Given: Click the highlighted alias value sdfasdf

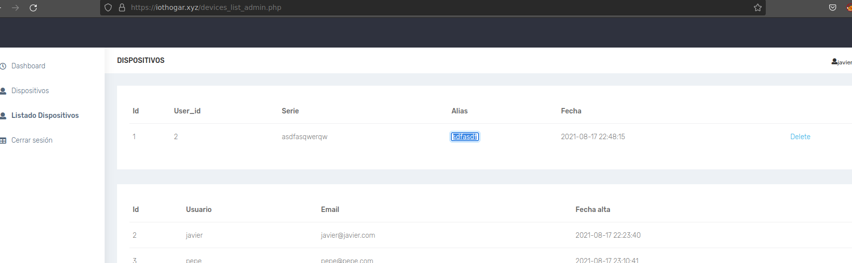Looking at the screenshot, I should click(465, 137).
